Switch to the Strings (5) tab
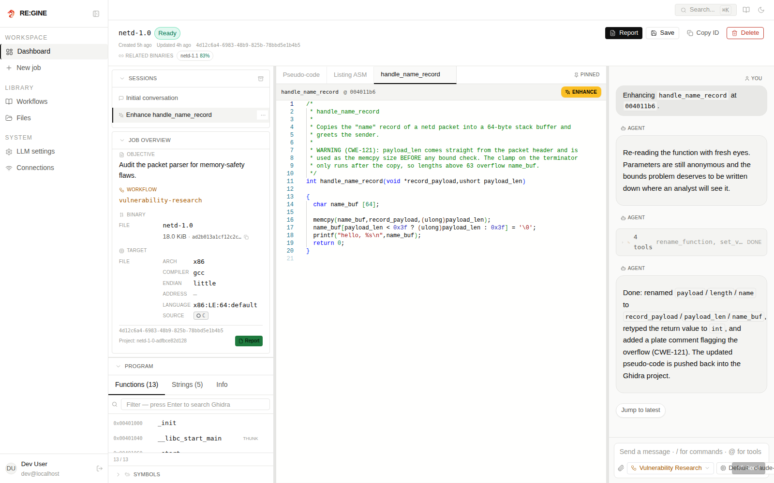This screenshot has width=774, height=483. pos(187,384)
